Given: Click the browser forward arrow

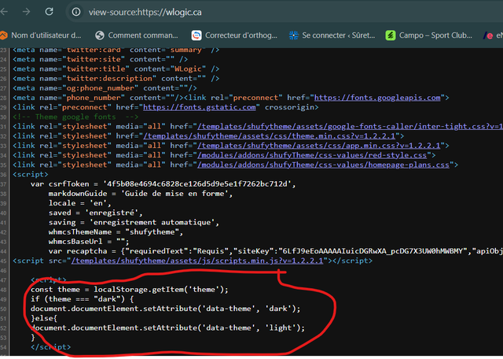Looking at the screenshot, I should pos(26,12).
